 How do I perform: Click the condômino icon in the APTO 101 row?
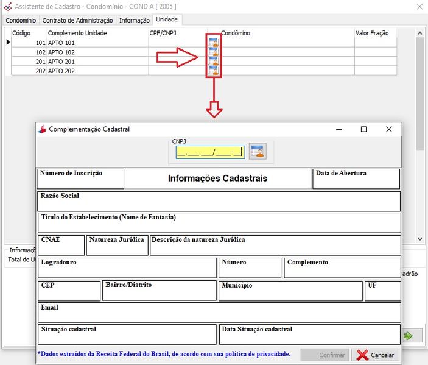[x=213, y=43]
